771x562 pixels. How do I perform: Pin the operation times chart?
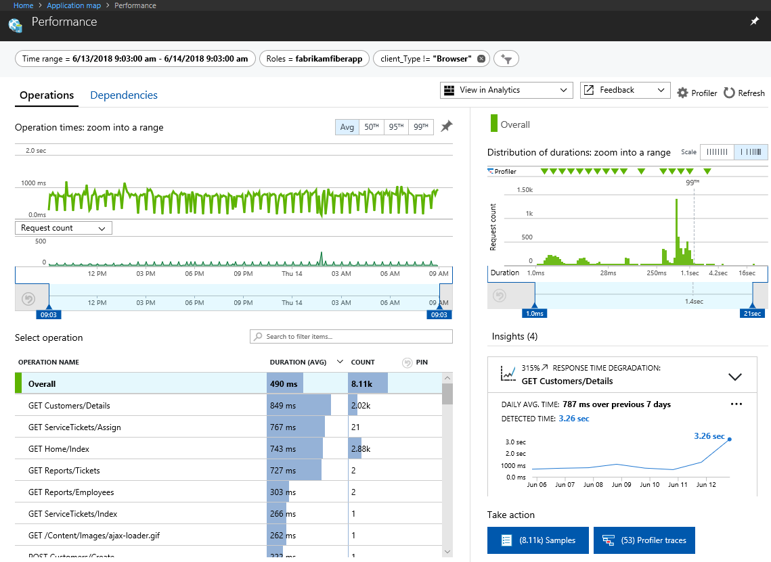(x=446, y=126)
